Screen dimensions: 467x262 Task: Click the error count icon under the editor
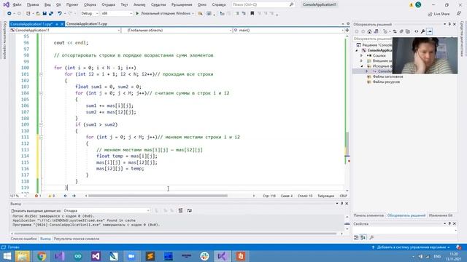(x=36, y=196)
